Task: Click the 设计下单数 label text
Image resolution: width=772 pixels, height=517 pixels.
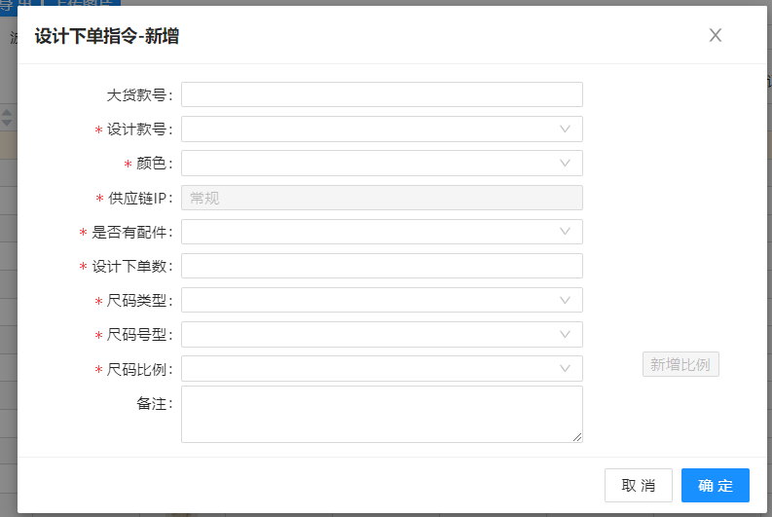Action: [x=132, y=267]
